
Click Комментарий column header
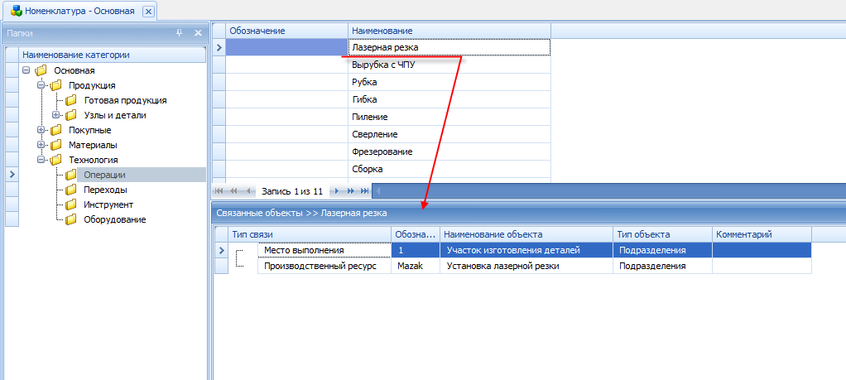coord(762,235)
